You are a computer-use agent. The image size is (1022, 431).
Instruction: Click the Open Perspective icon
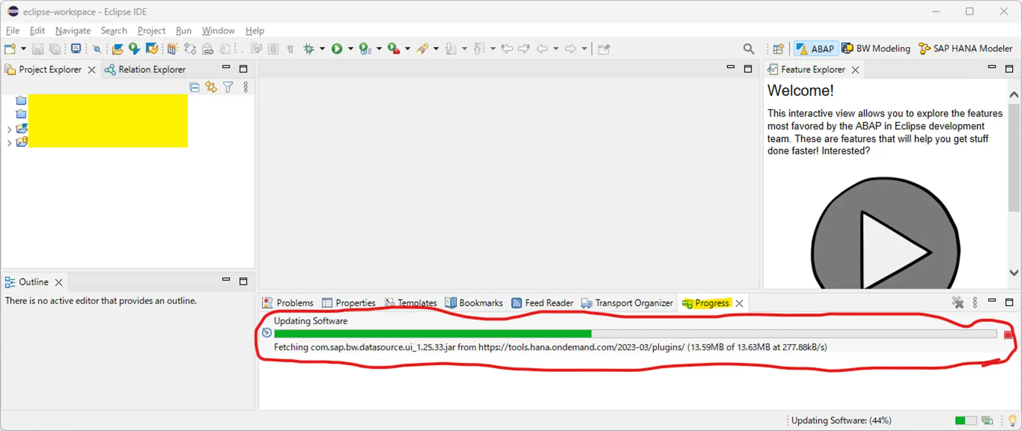tap(779, 49)
